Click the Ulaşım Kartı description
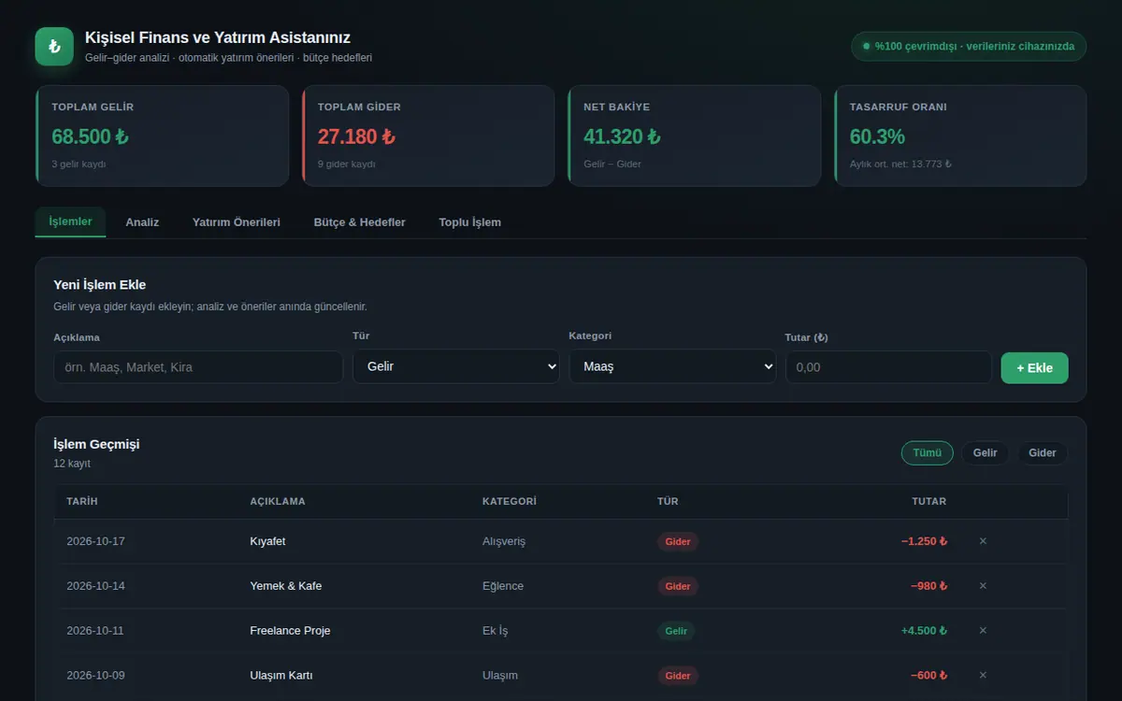Viewport: 1122px width, 701px height. (x=281, y=676)
